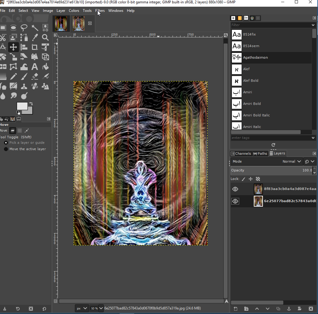
Task: Create a new layer from panel footer
Action: (236, 309)
